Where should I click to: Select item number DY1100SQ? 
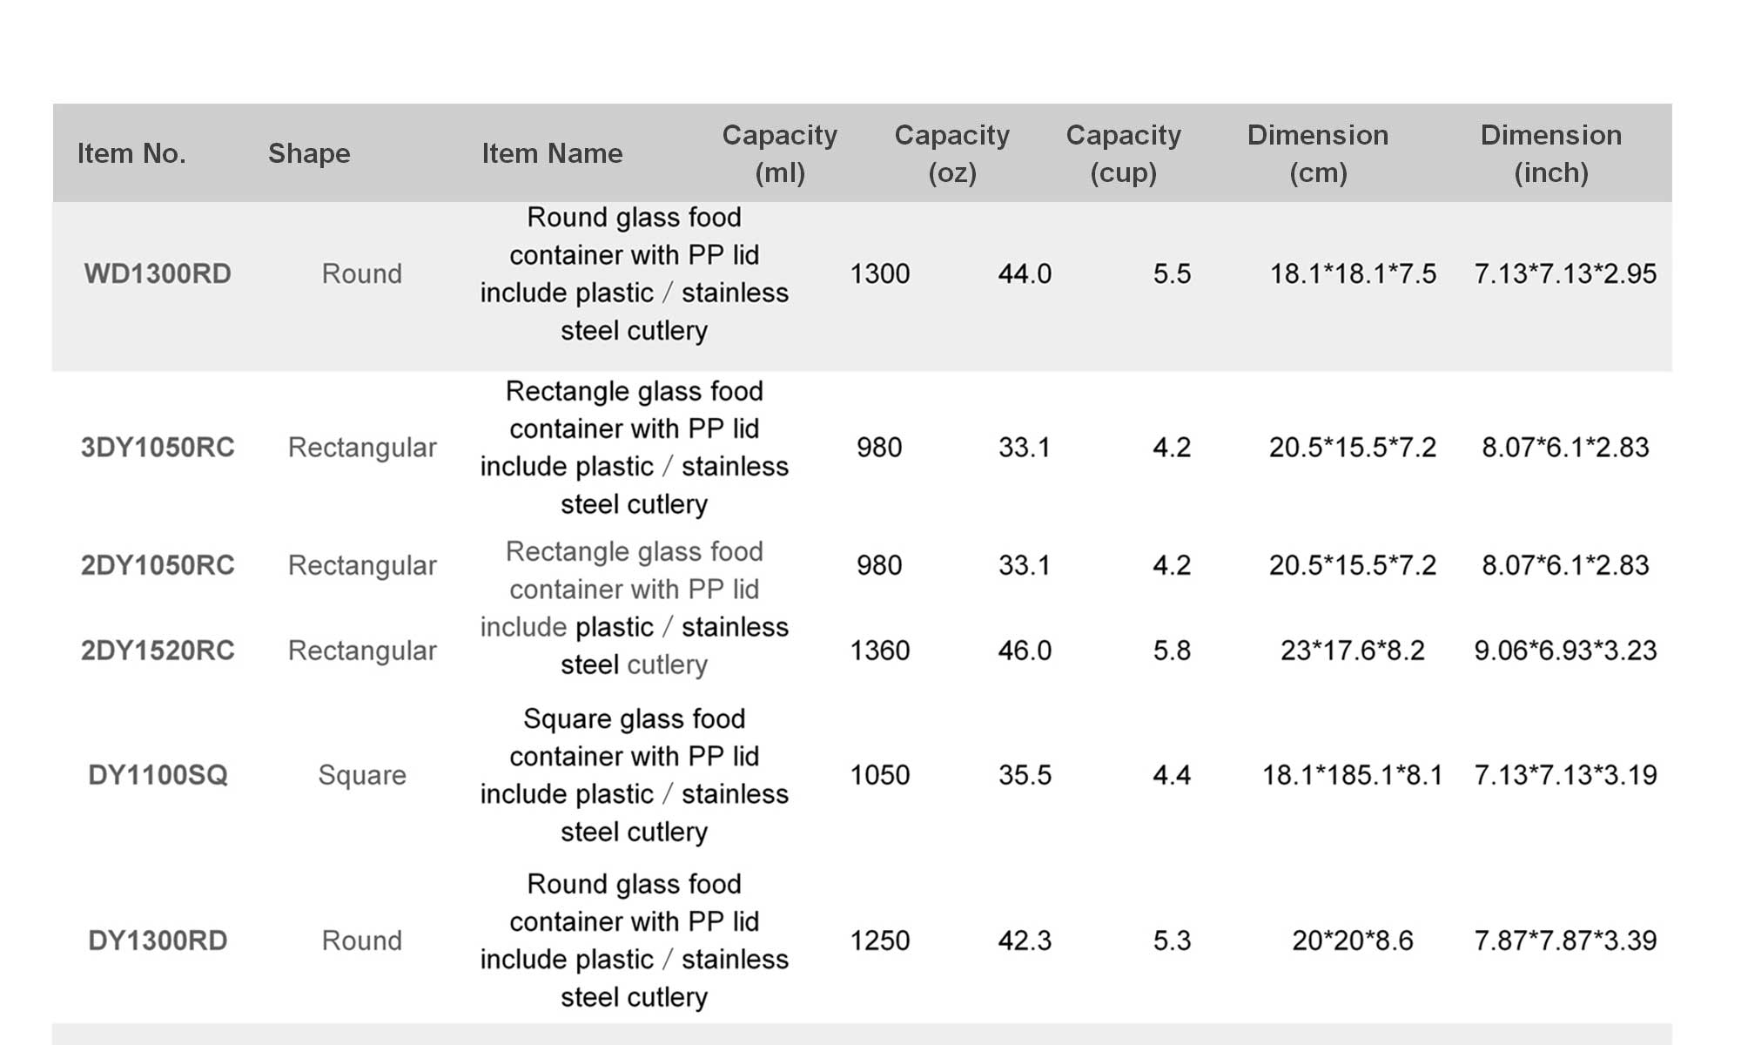point(158,775)
